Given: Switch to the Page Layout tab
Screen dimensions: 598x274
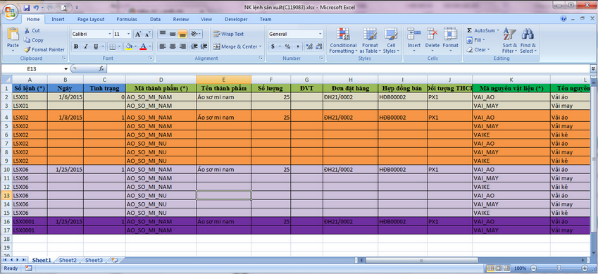Looking at the screenshot, I should click(91, 20).
